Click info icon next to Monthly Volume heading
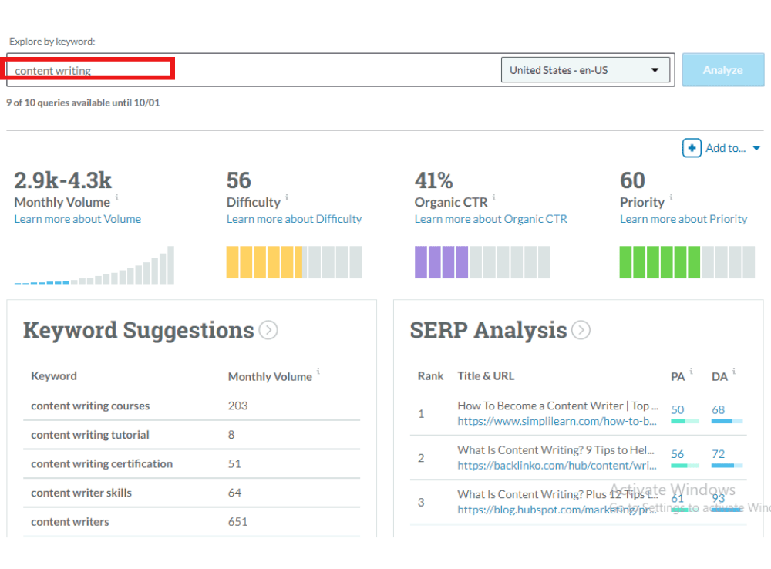 pyautogui.click(x=117, y=198)
